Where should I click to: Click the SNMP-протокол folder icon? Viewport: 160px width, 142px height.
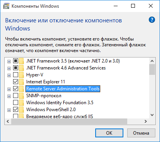click(x=22, y=96)
